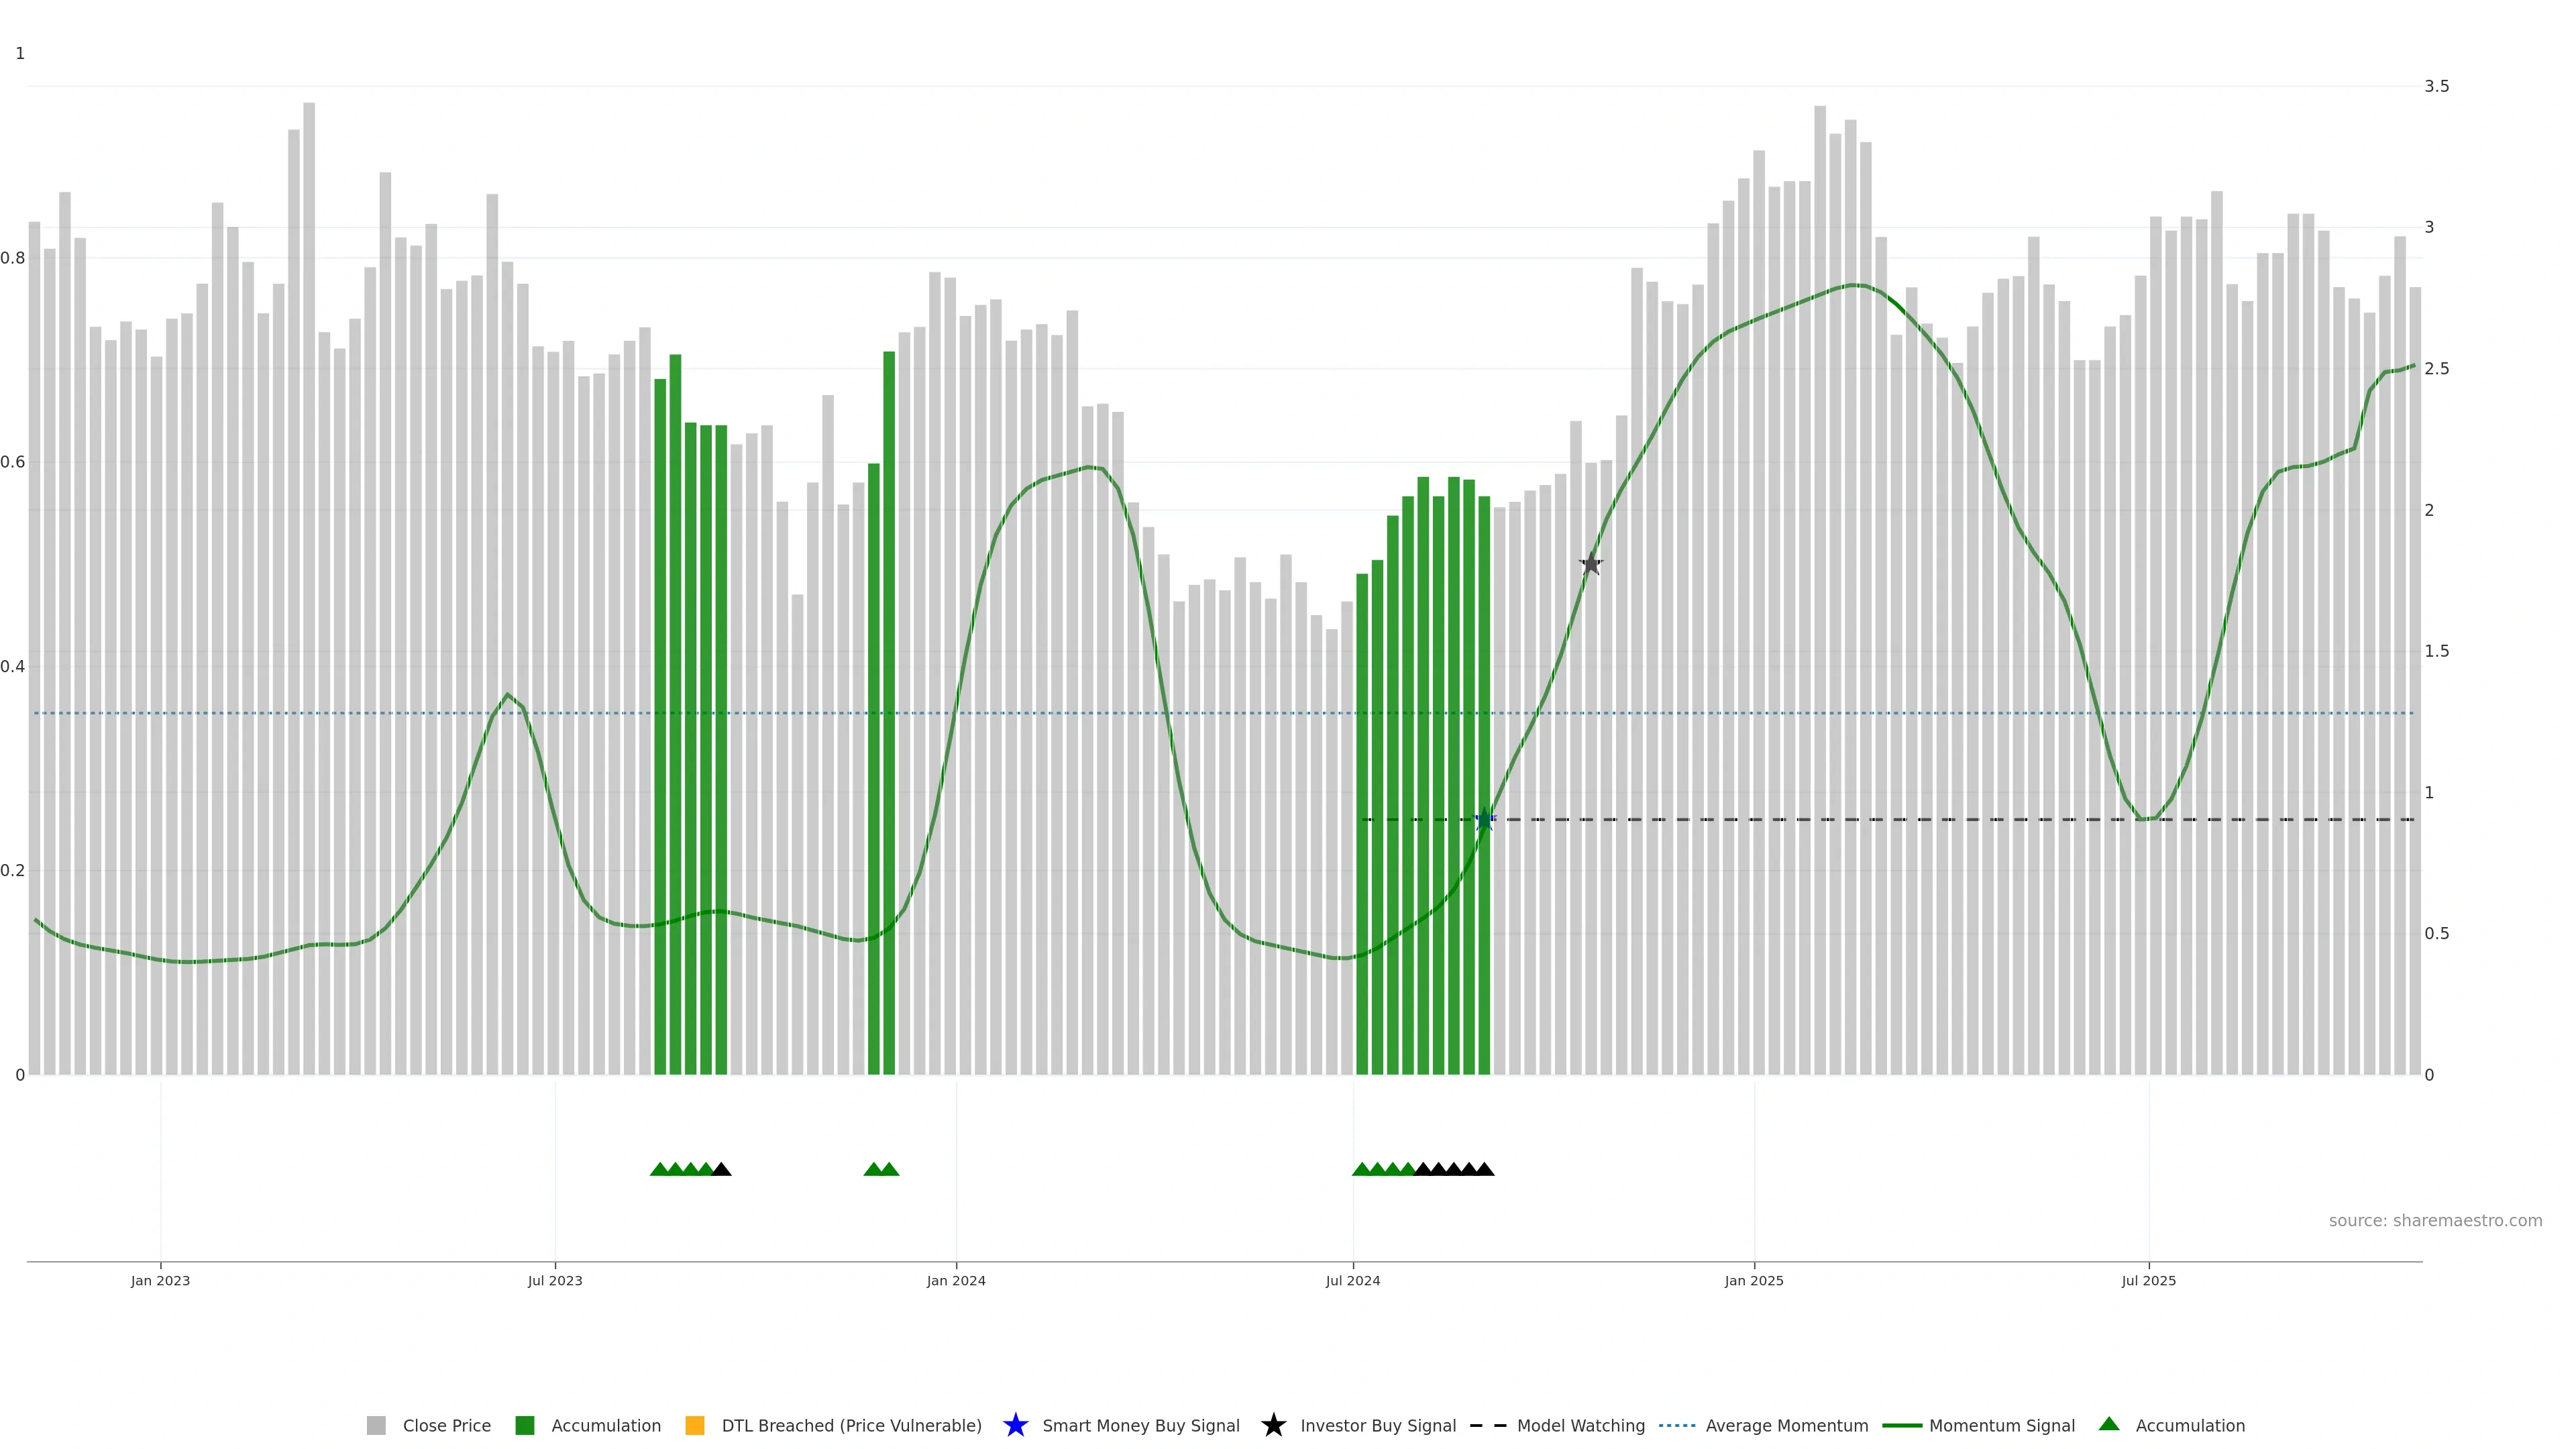Click the green Accumulation square in legend
The width and height of the screenshot is (2576, 1449).
(525, 1425)
